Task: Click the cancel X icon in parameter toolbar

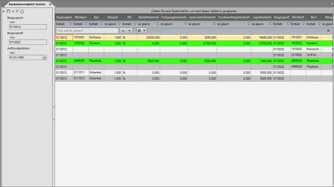Action: tap(17, 11)
